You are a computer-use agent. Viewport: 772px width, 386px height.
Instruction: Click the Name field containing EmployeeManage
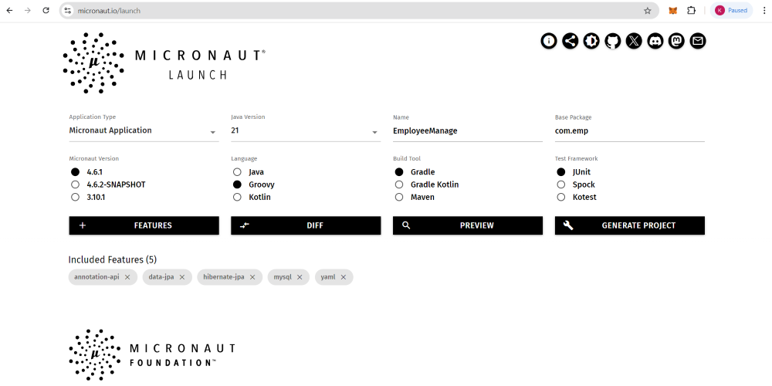tap(468, 131)
